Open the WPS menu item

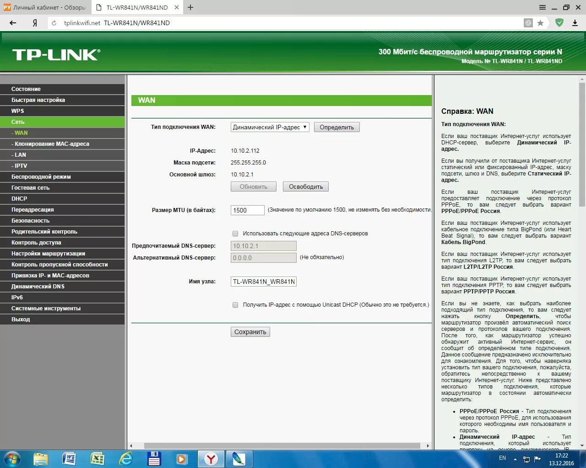coord(62,111)
